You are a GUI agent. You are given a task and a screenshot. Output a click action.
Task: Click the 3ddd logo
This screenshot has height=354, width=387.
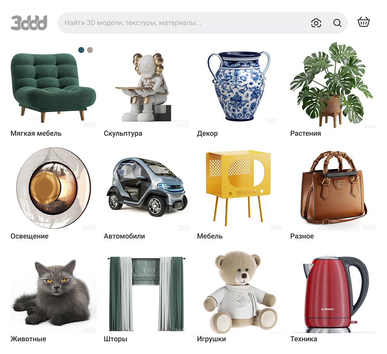(29, 23)
